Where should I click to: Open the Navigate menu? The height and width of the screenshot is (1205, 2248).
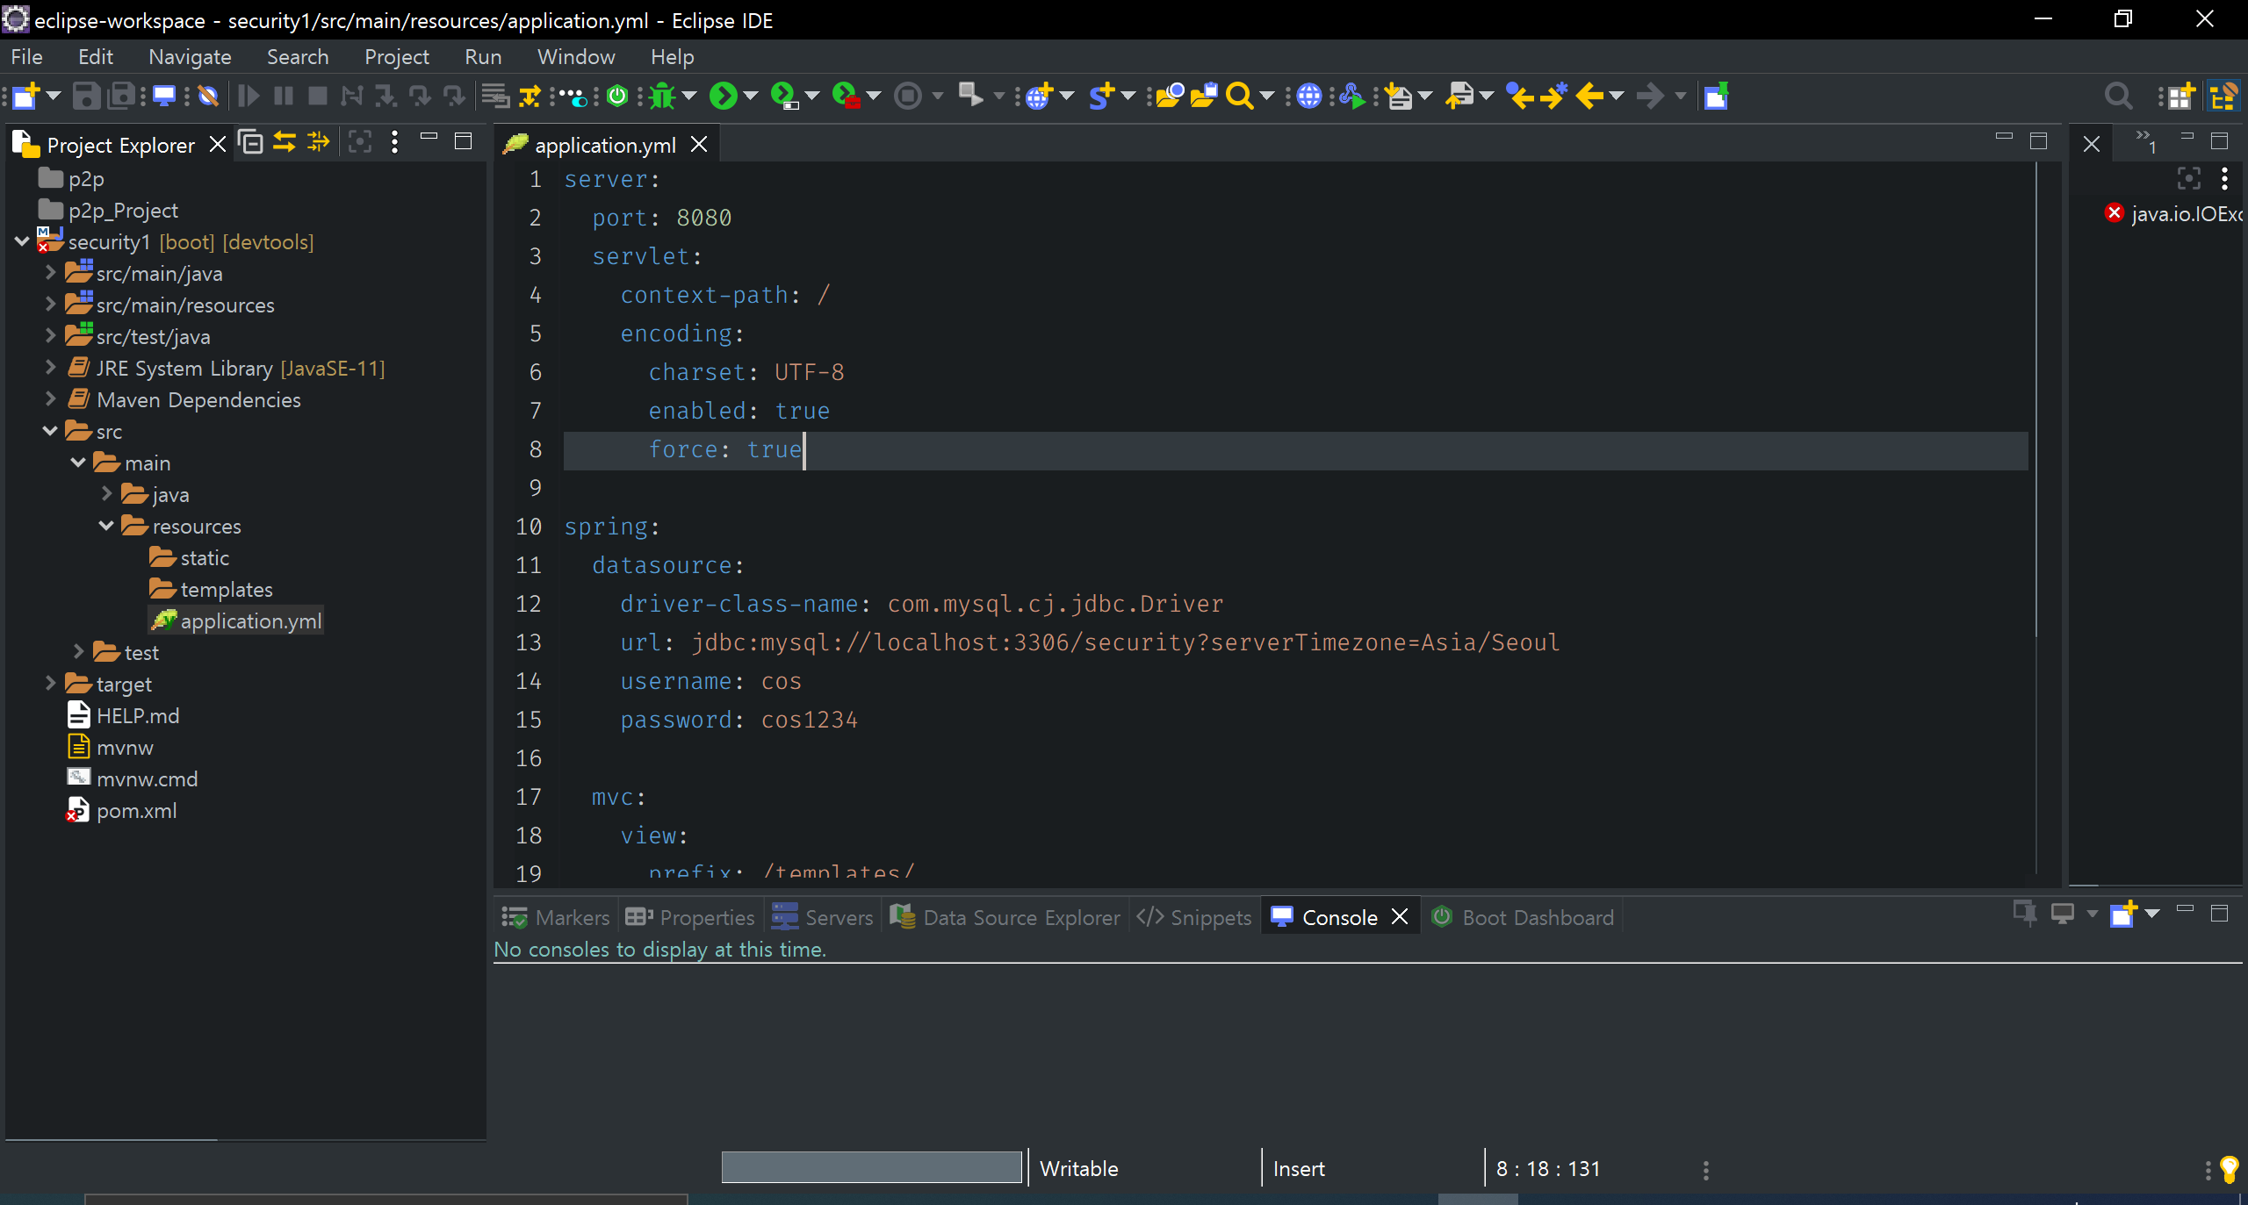(x=190, y=57)
